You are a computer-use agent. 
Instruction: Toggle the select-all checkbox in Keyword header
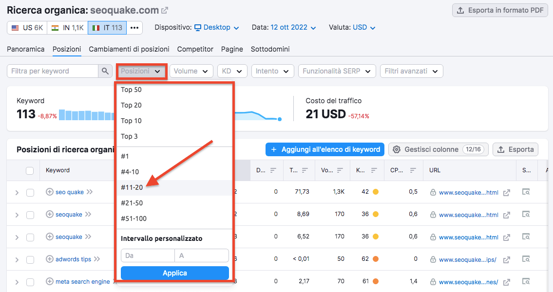coord(30,170)
